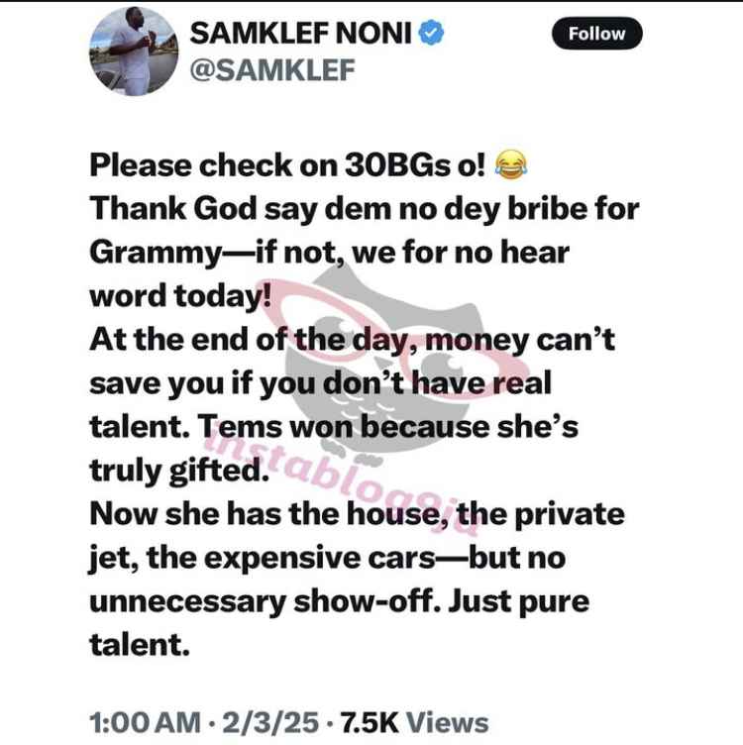Open the 7.5K Views count
Image resolution: width=743 pixels, height=745 pixels.
point(414,722)
